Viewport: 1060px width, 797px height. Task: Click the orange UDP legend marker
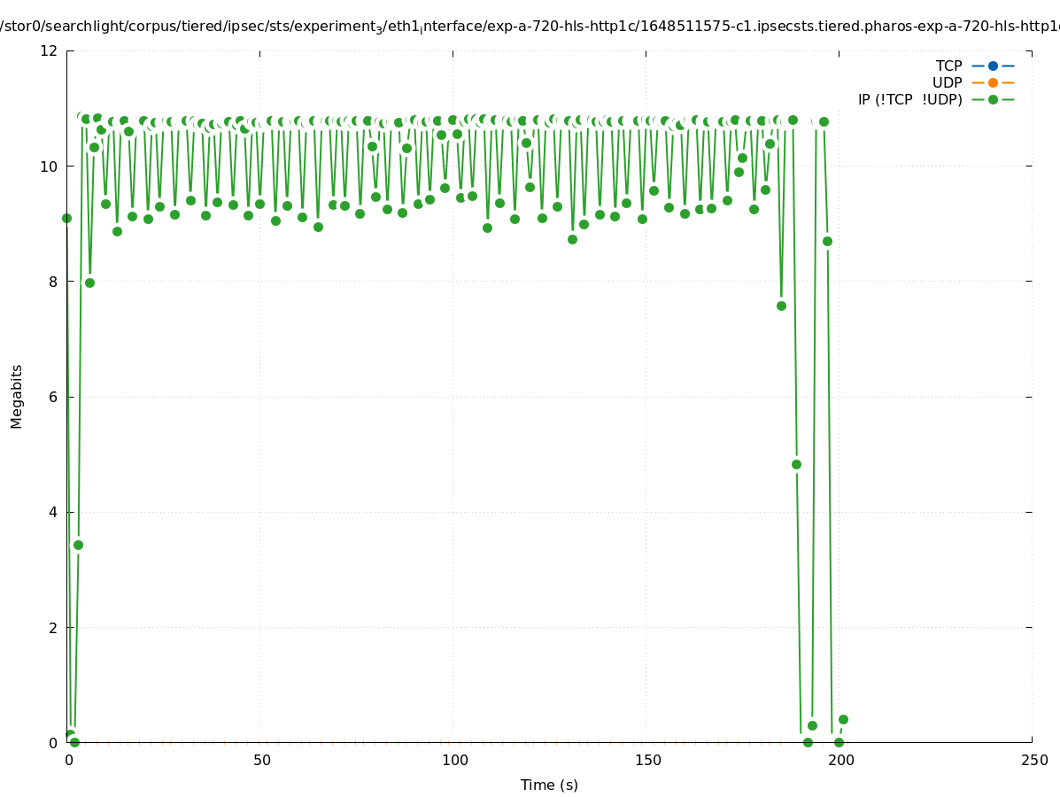click(993, 82)
